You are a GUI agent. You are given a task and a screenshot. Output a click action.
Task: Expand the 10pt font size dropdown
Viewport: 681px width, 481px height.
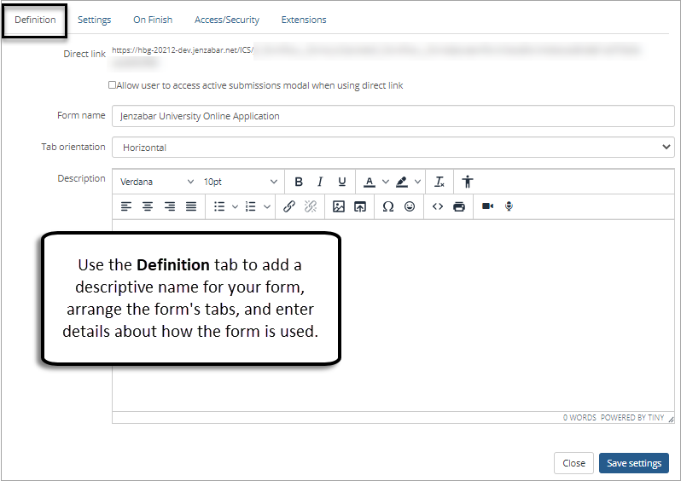(x=240, y=182)
